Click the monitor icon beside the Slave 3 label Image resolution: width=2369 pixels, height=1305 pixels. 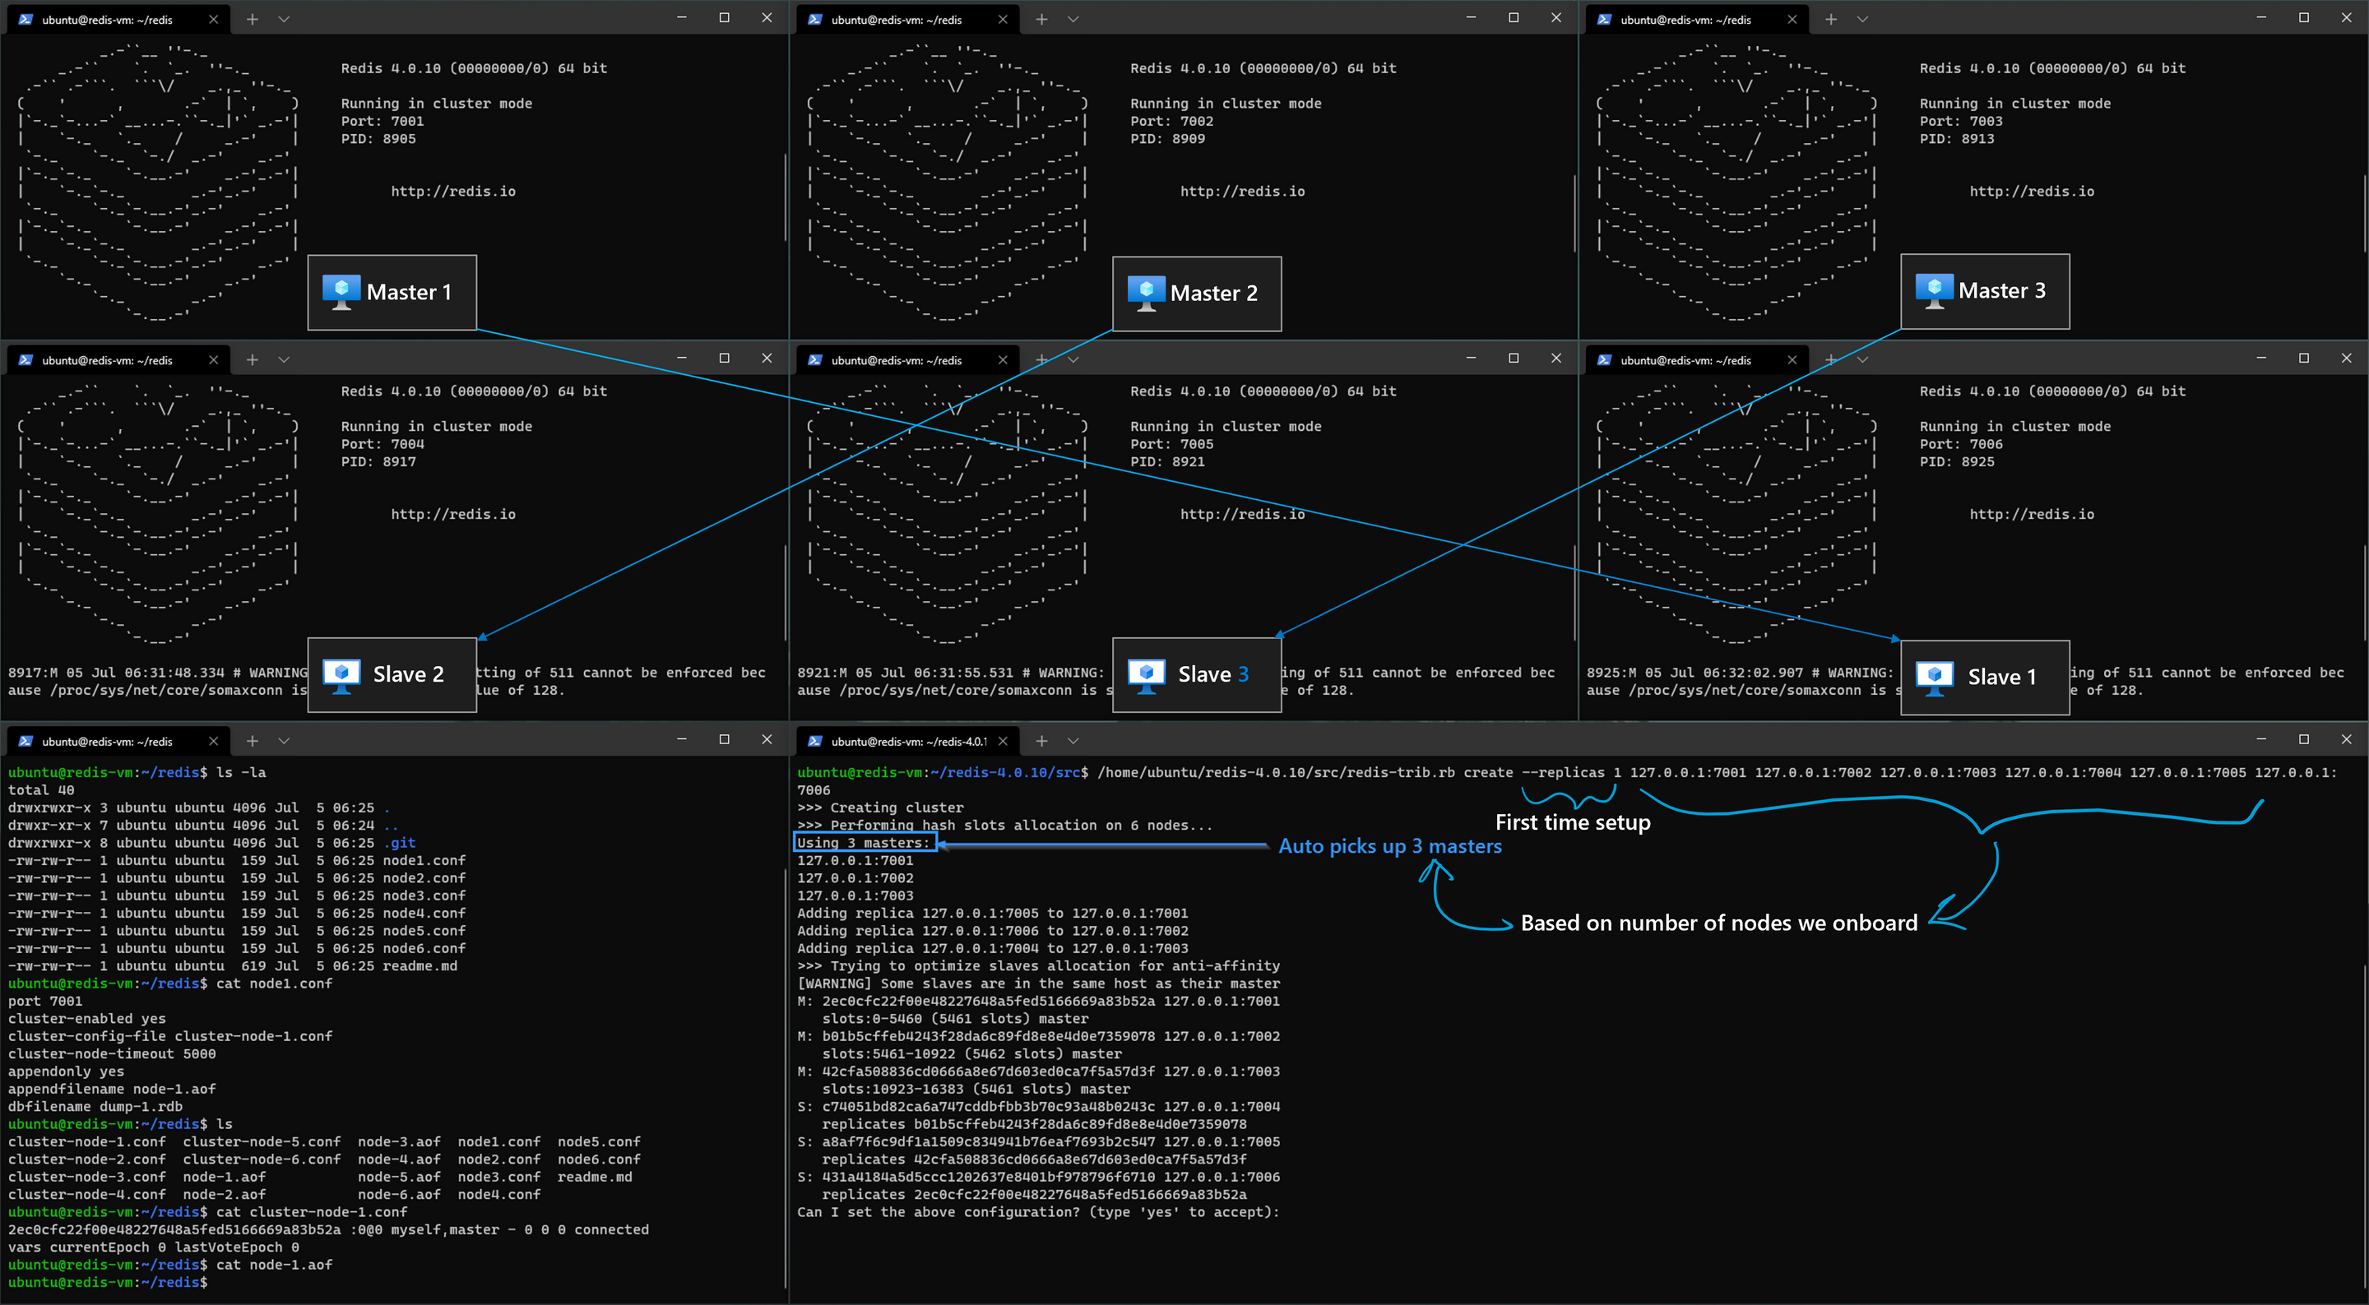1147,674
